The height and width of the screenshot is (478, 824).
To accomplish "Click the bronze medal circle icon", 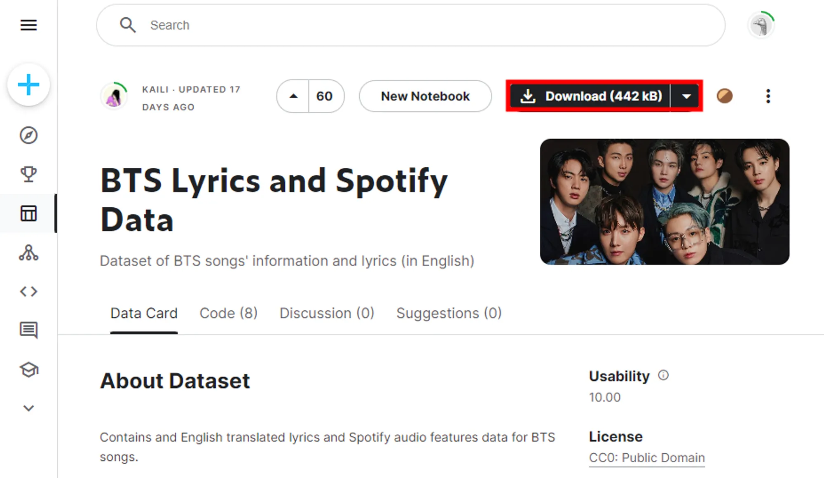I will [724, 96].
